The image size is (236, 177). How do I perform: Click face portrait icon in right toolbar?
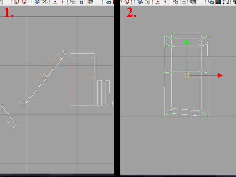pyautogui.click(x=193, y=2)
